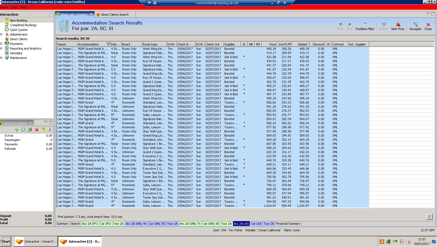This screenshot has width=437, height=247.
Task: Expand the Payments tree node
Action: (x=1, y=44)
